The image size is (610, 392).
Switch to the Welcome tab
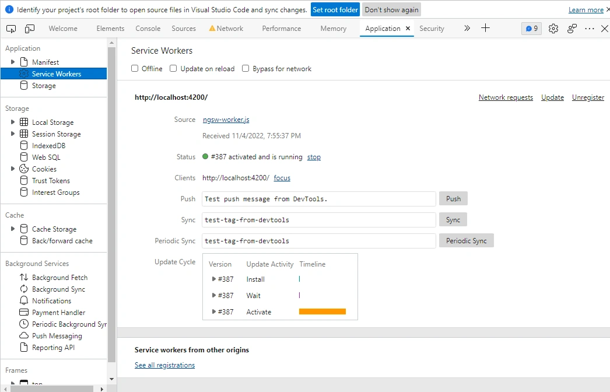(x=63, y=29)
